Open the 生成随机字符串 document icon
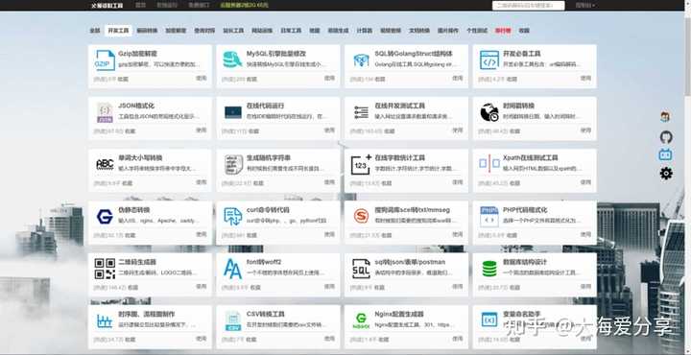Viewport: 691px width, 355px height. [233, 164]
